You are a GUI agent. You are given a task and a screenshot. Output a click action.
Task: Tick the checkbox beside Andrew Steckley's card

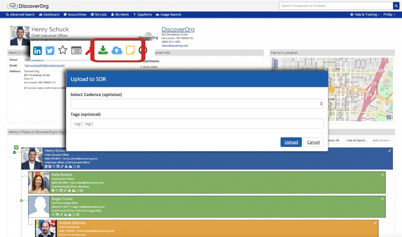pyautogui.click(x=32, y=224)
